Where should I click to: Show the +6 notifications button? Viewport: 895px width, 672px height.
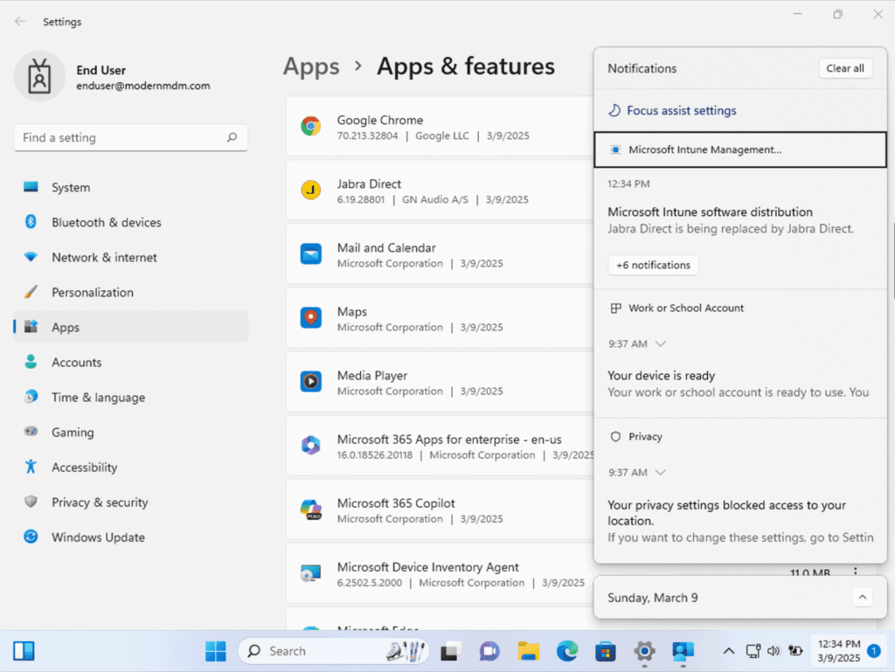[653, 265]
